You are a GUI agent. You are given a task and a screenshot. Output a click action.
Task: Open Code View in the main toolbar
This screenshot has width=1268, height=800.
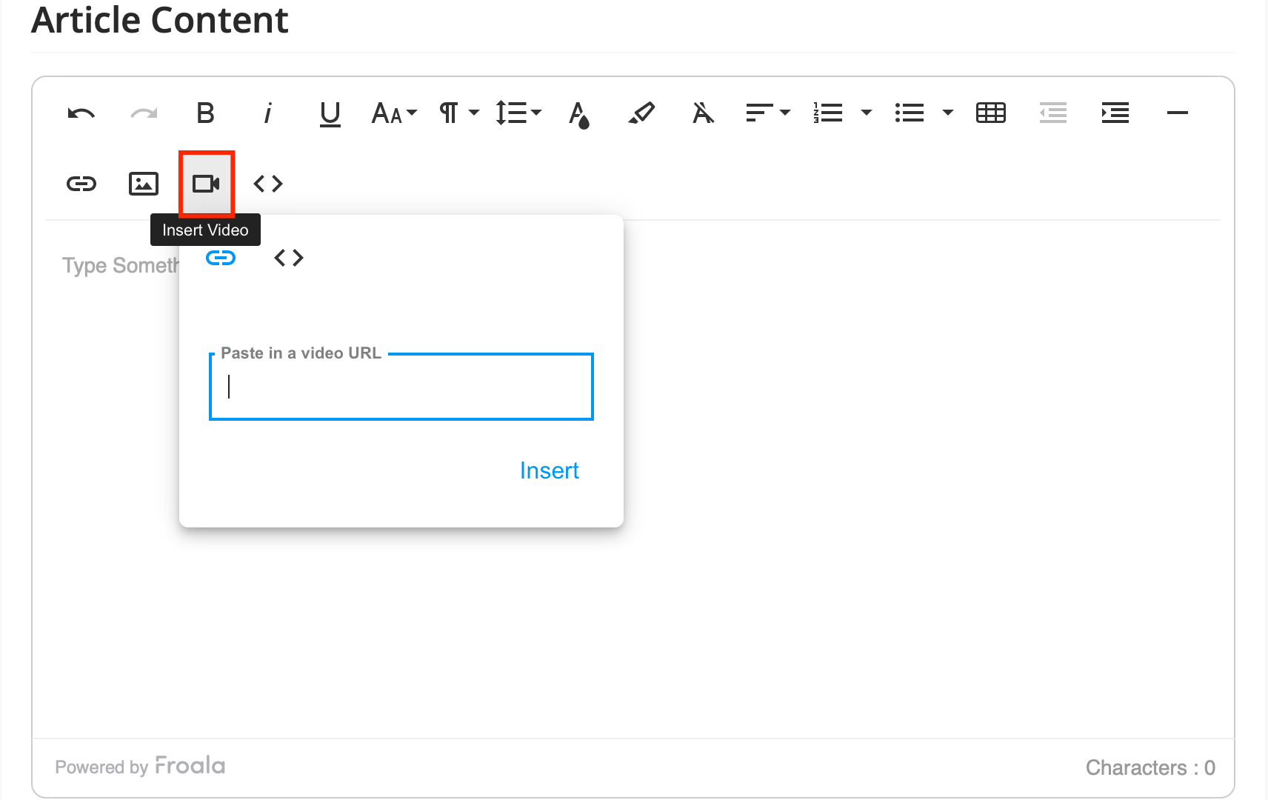268,184
